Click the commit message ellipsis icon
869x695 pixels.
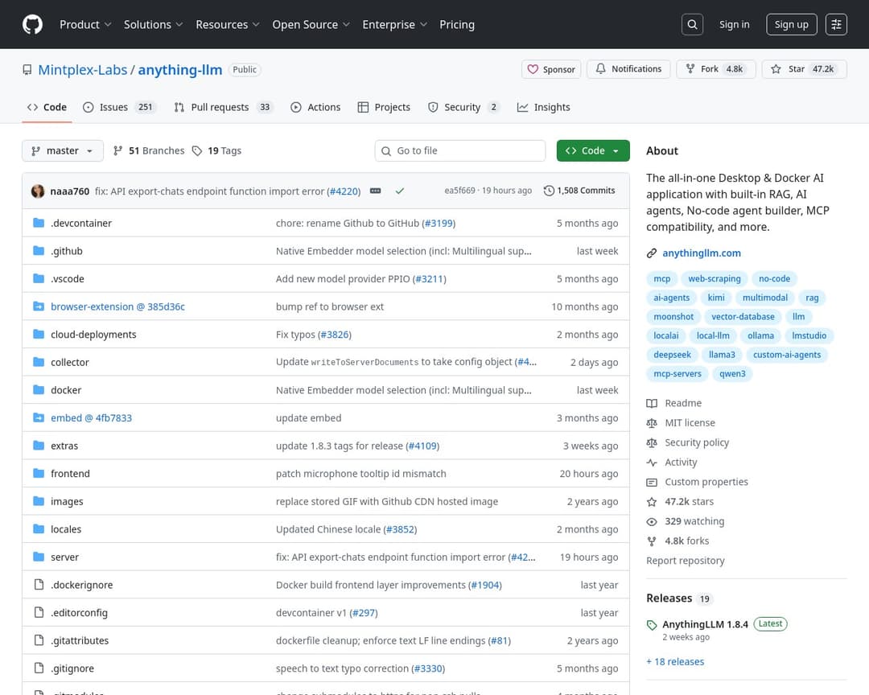pyautogui.click(x=375, y=191)
